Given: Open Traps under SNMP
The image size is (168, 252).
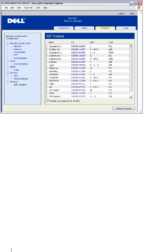Looking at the screenshot, I should pos(17,70).
